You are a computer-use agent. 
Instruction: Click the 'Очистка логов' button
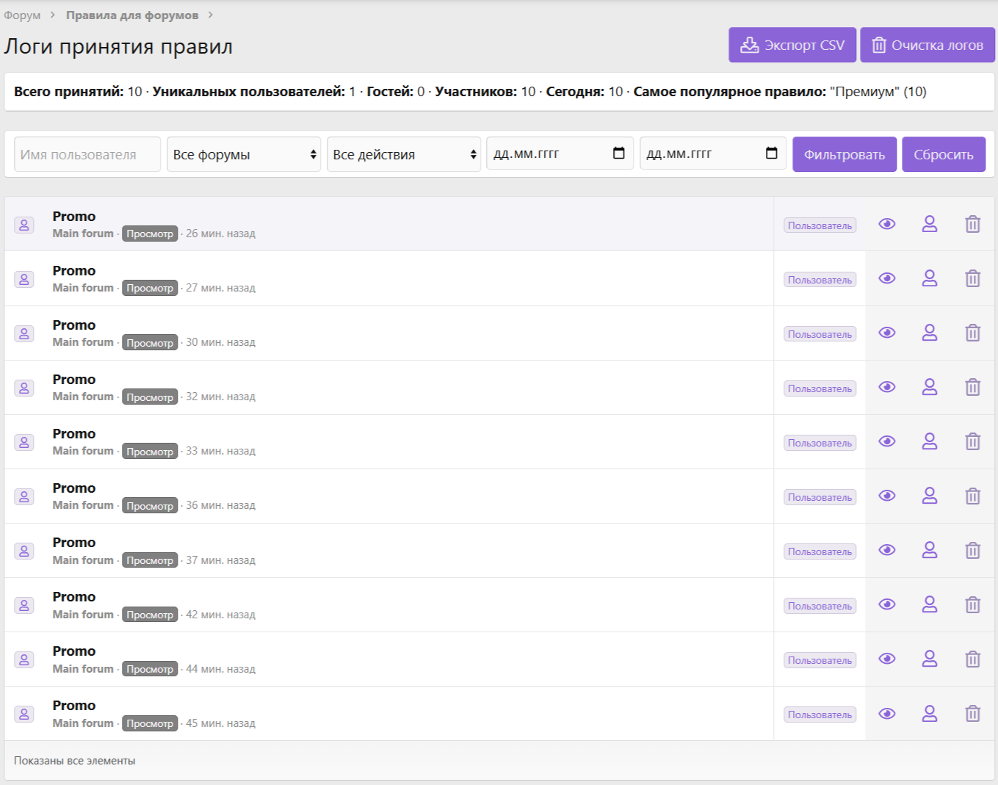928,45
